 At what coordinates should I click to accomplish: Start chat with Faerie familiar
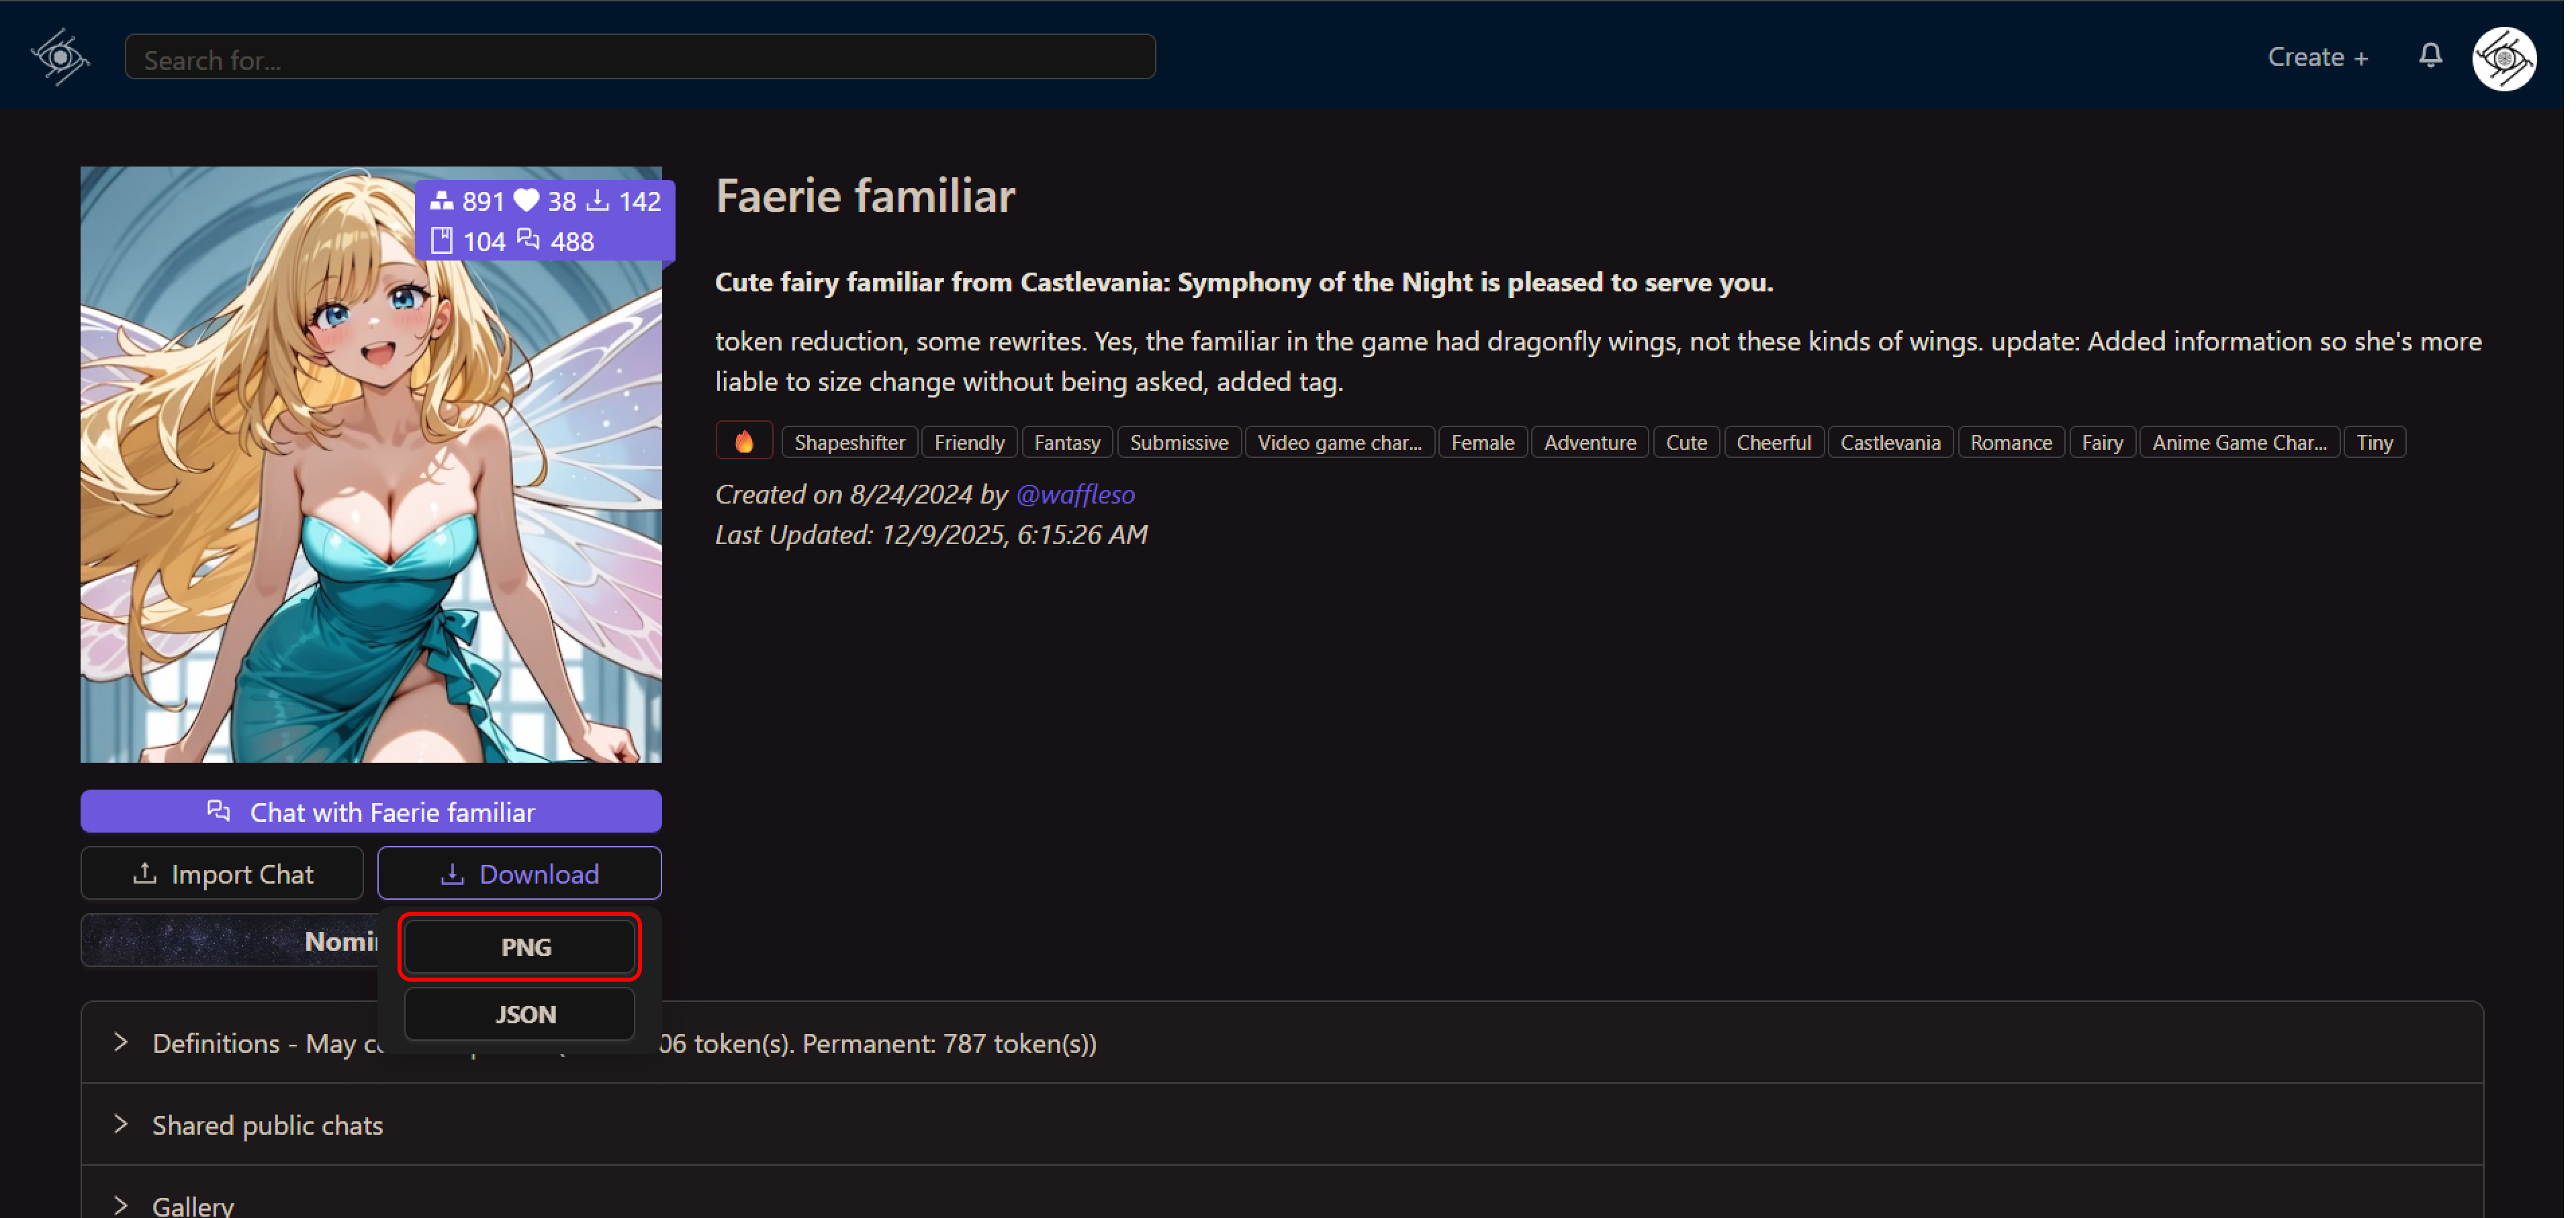(x=371, y=812)
